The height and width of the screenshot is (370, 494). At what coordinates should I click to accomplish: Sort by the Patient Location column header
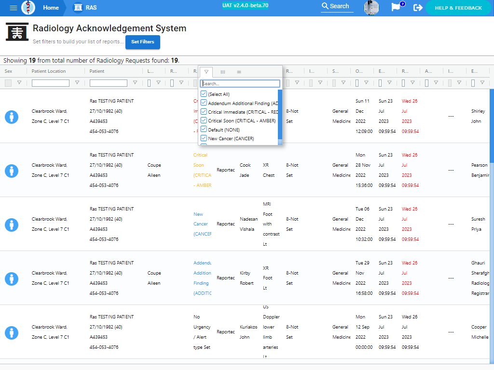tap(49, 71)
